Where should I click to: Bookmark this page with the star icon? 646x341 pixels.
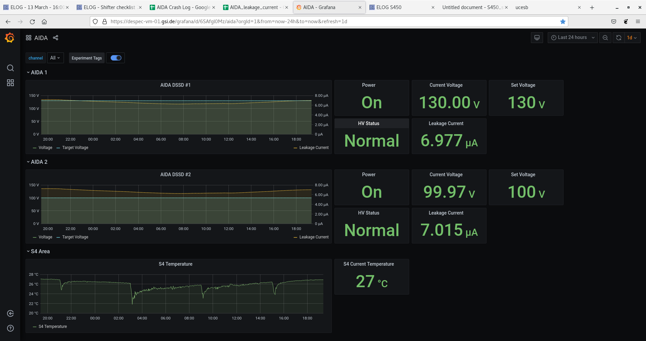coord(563,22)
